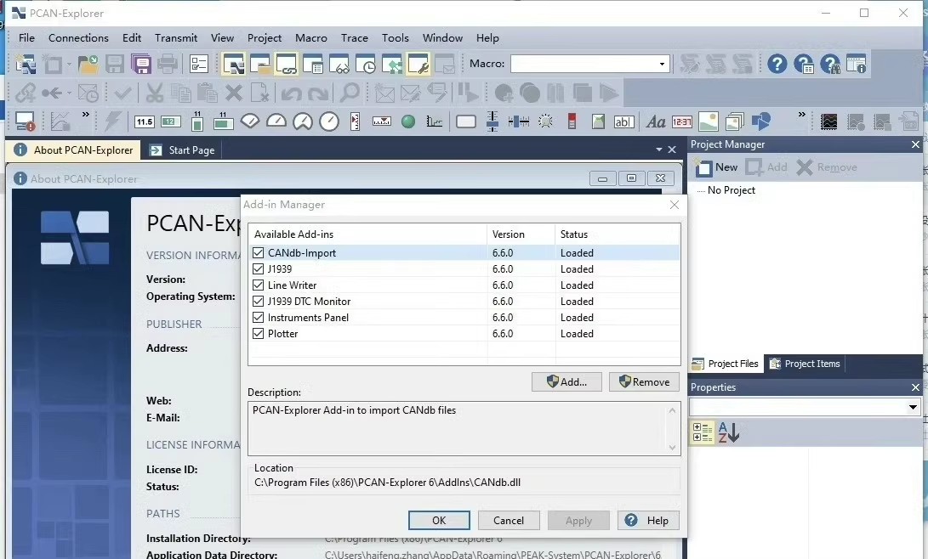
Task: Click the Remove button in Add-in Manager
Action: point(644,382)
